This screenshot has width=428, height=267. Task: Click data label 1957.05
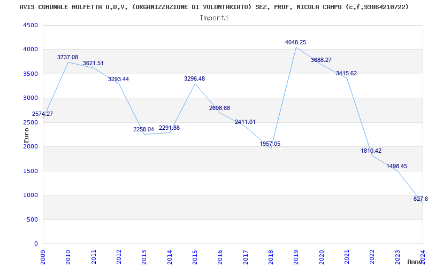(x=270, y=144)
